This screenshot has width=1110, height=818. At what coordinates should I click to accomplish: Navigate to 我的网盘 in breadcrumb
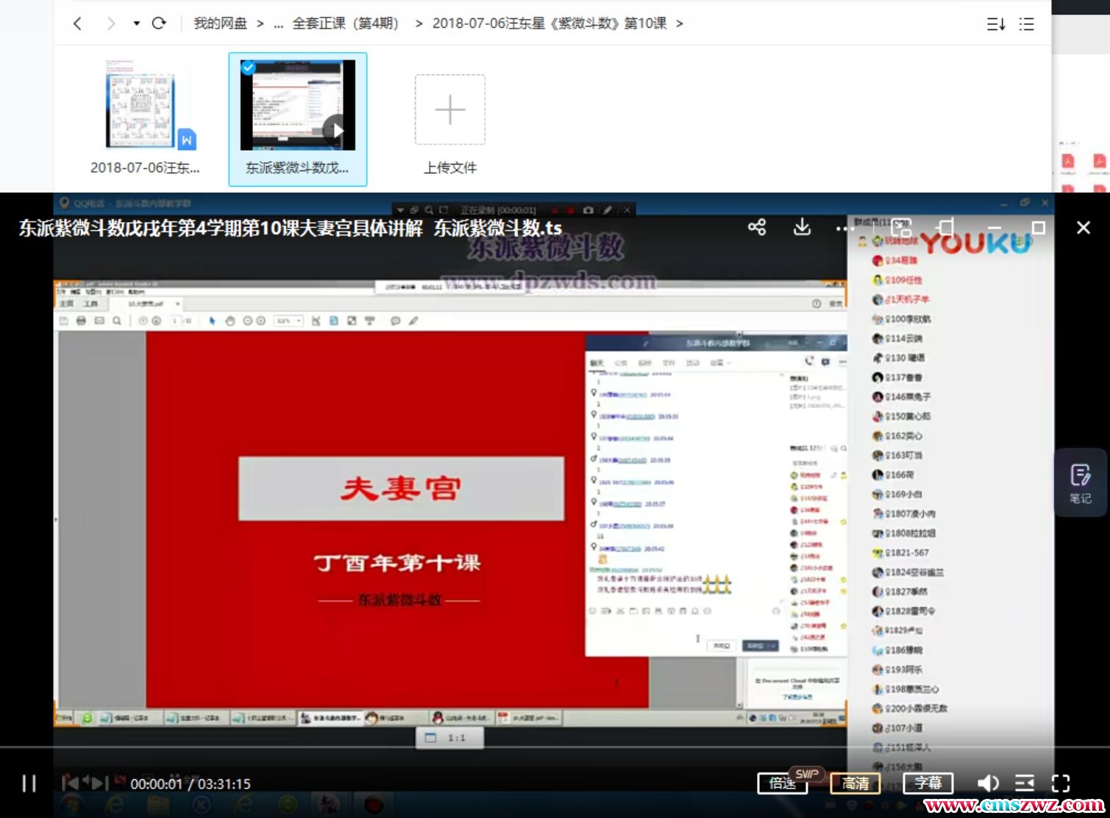220,24
